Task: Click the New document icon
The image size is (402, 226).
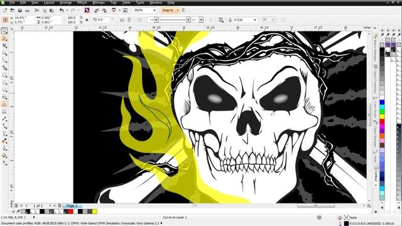Action: 5,11
